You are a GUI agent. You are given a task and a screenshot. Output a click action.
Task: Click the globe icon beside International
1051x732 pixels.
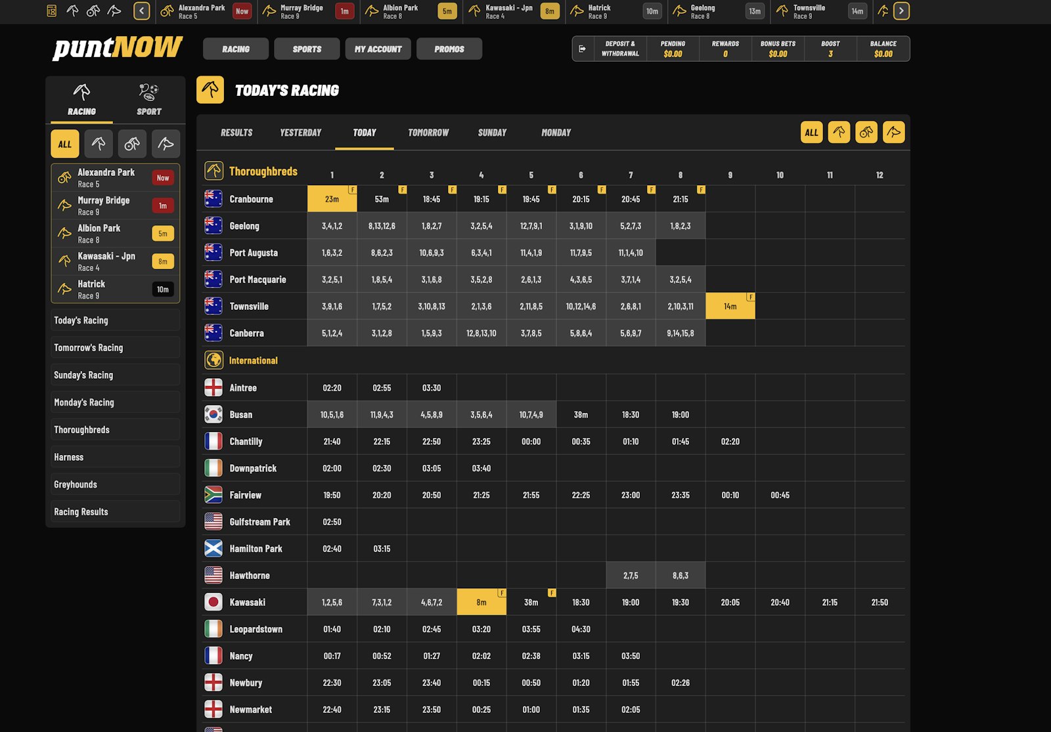213,360
